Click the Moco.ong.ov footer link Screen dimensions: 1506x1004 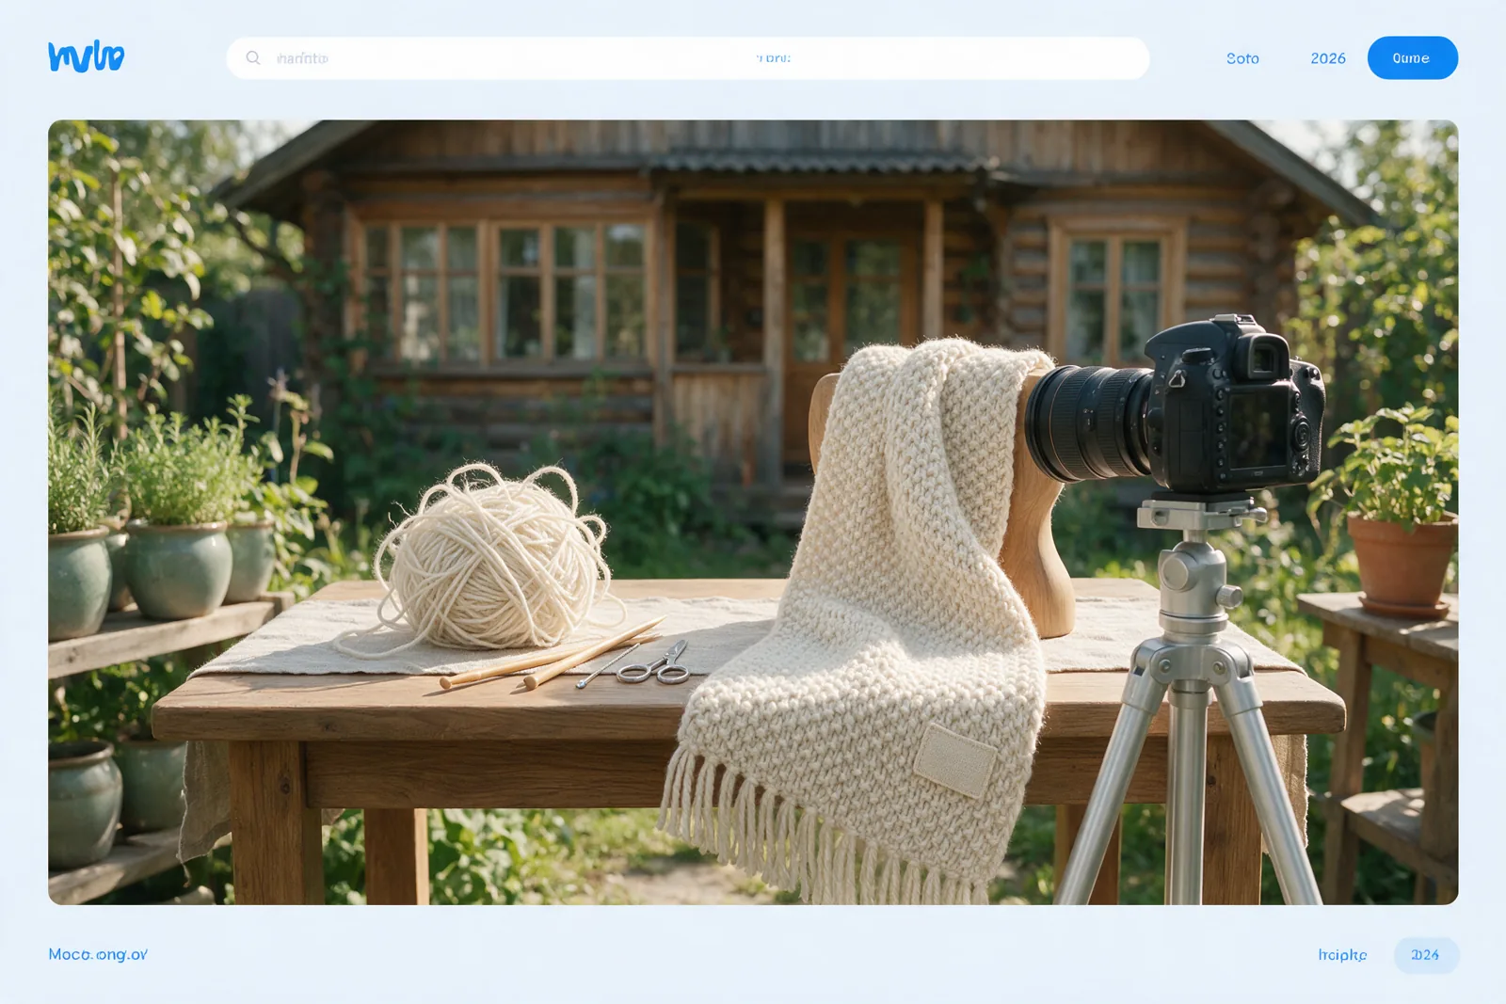pyautogui.click(x=98, y=954)
